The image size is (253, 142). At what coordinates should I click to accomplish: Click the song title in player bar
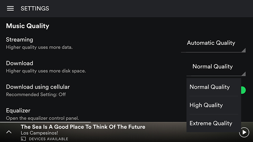pyautogui.click(x=83, y=127)
